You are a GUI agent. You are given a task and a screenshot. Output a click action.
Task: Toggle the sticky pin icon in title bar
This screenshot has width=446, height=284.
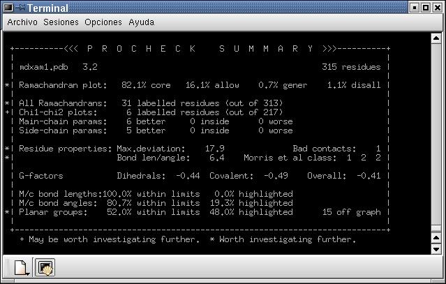[21, 8]
